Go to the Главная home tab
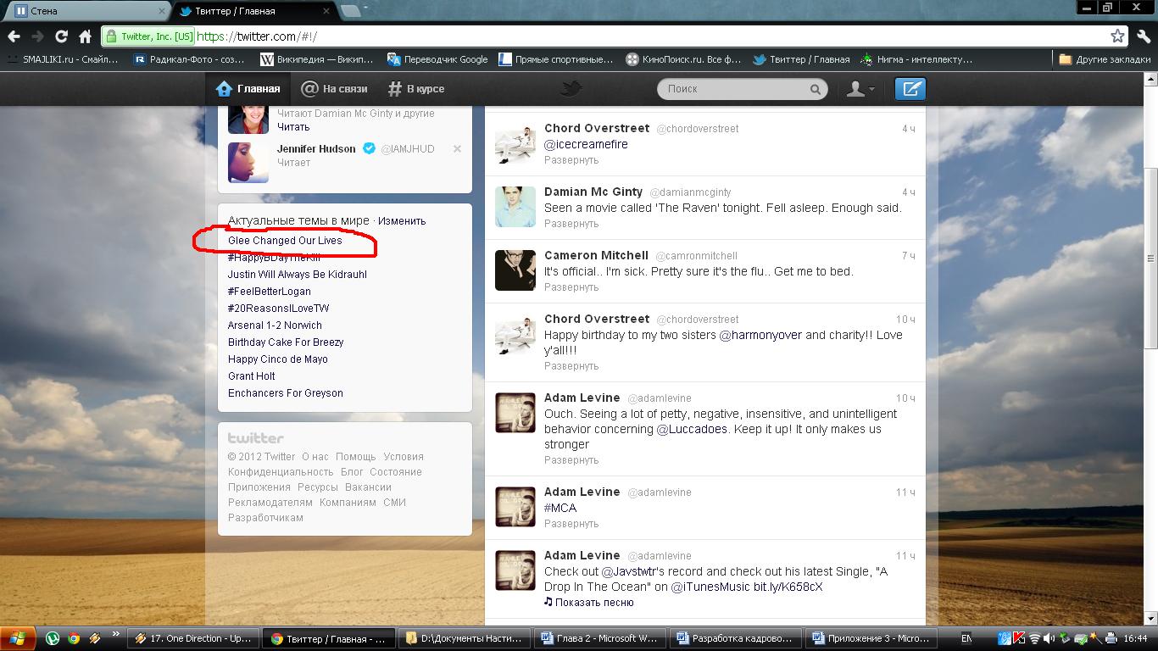This screenshot has height=651, width=1158. (248, 88)
